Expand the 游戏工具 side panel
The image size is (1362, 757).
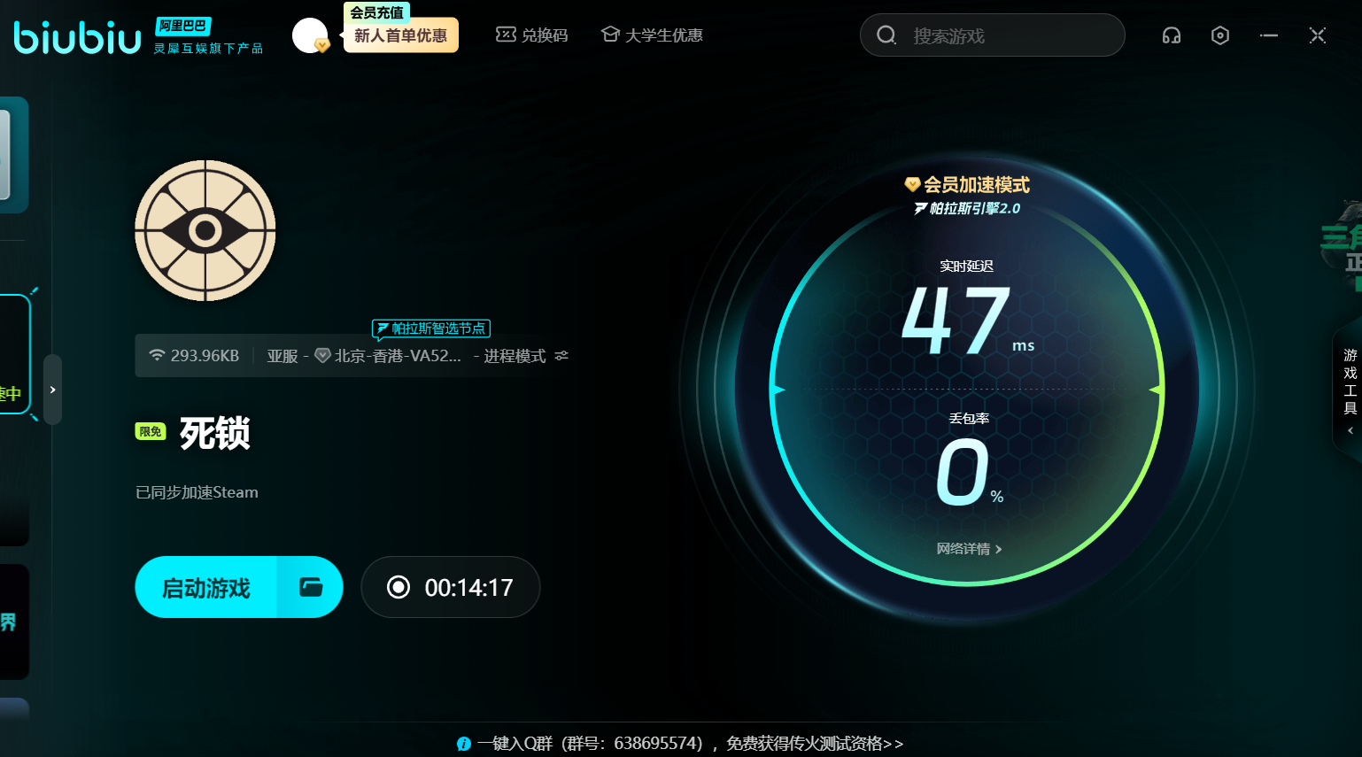coord(1350,390)
